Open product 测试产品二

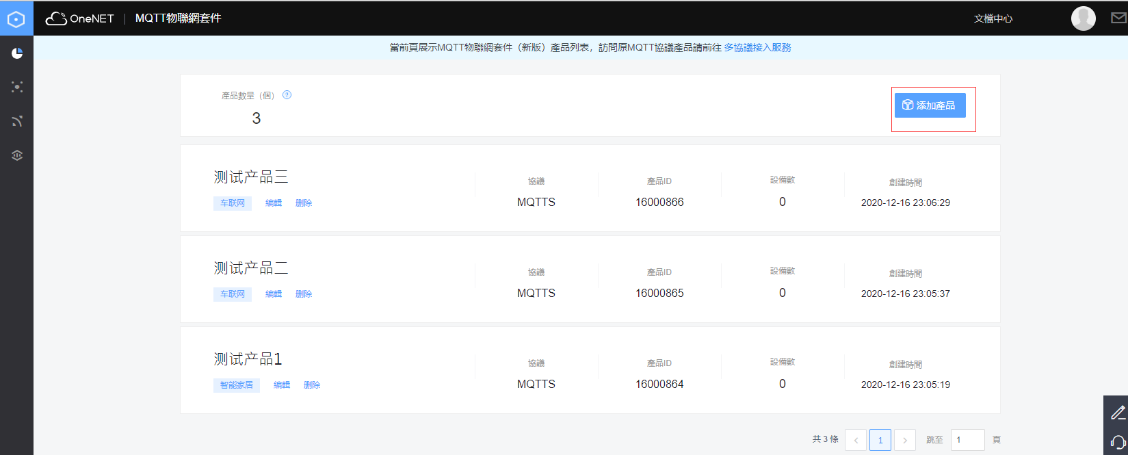coord(251,268)
